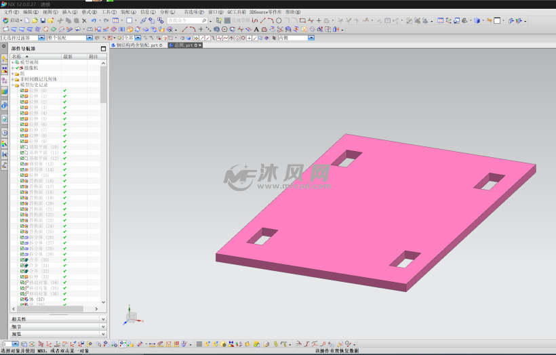556x355 pixels.
Task: Click the Delete X icon in toolbar
Action: tap(84, 21)
